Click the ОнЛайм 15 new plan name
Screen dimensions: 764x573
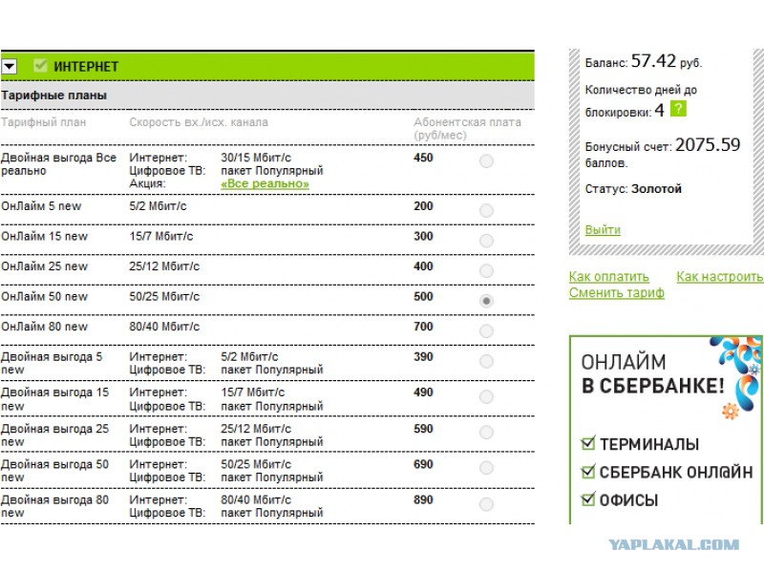[44, 236]
